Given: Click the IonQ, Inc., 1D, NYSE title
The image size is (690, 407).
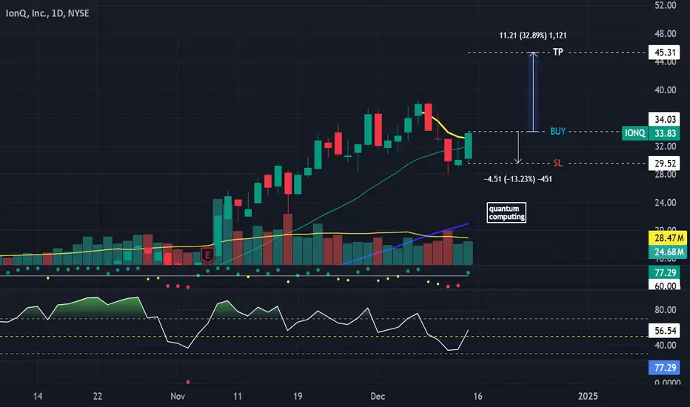Looking at the screenshot, I should pyautogui.click(x=47, y=13).
